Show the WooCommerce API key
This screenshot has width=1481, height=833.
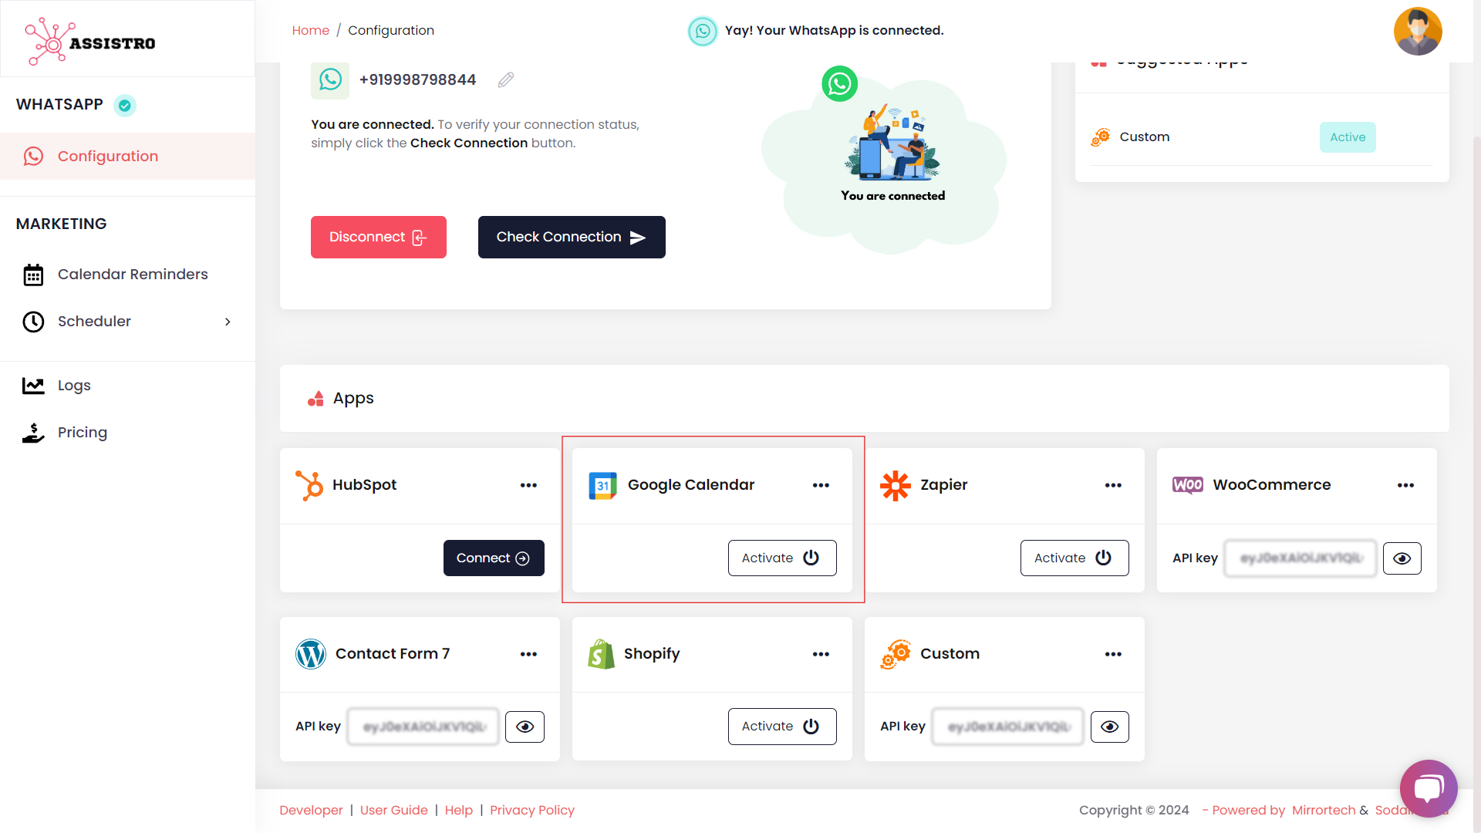pyautogui.click(x=1402, y=558)
